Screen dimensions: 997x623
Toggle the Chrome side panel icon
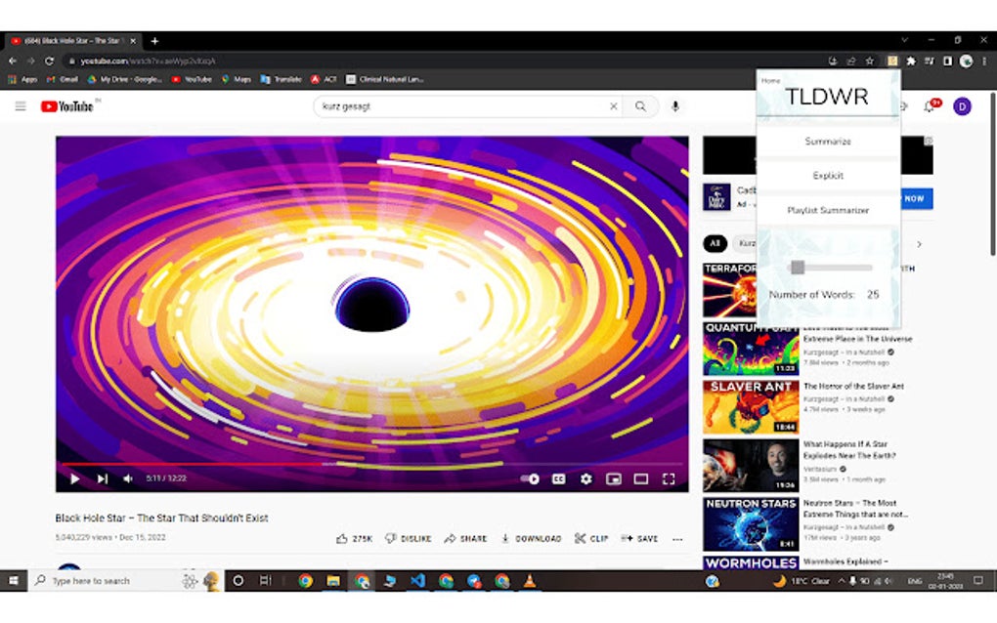point(947,61)
